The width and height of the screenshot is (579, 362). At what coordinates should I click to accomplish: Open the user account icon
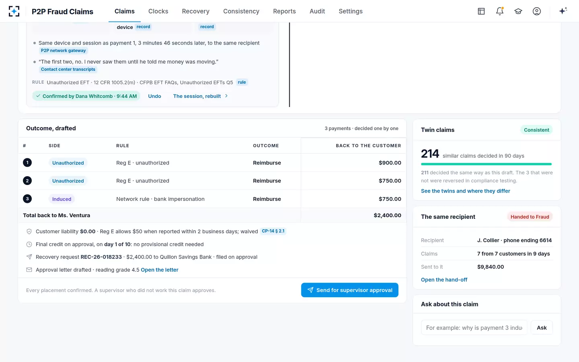coord(537,11)
